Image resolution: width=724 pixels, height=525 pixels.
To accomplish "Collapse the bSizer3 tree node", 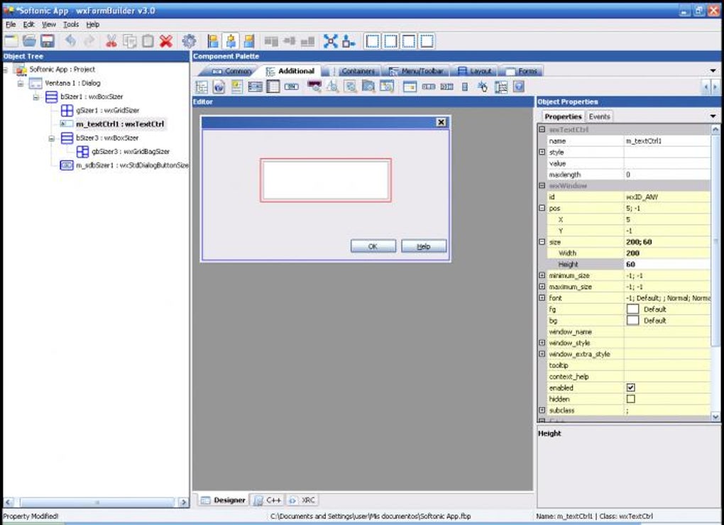I will 52,138.
